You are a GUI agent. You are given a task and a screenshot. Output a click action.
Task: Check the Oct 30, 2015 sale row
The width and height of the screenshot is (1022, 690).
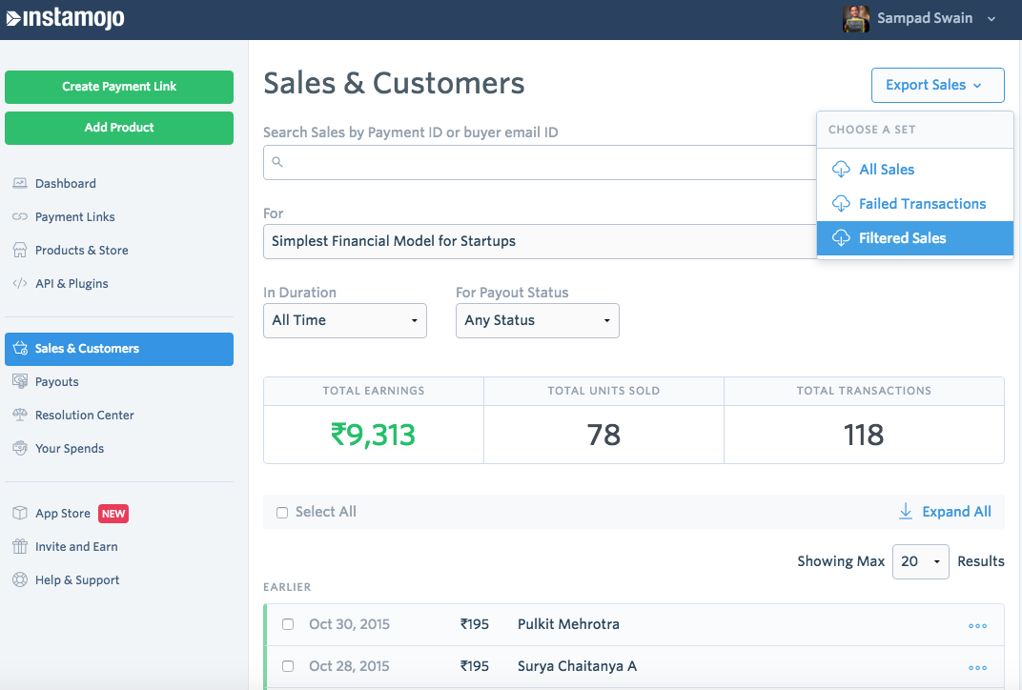click(288, 624)
